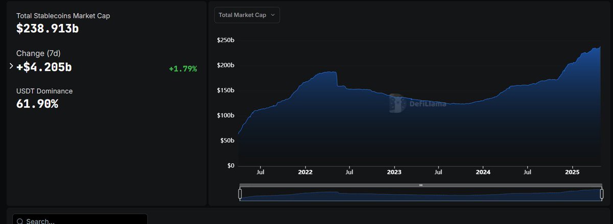Click the $200b y-axis label
This screenshot has height=224, width=613.
(x=225, y=65)
